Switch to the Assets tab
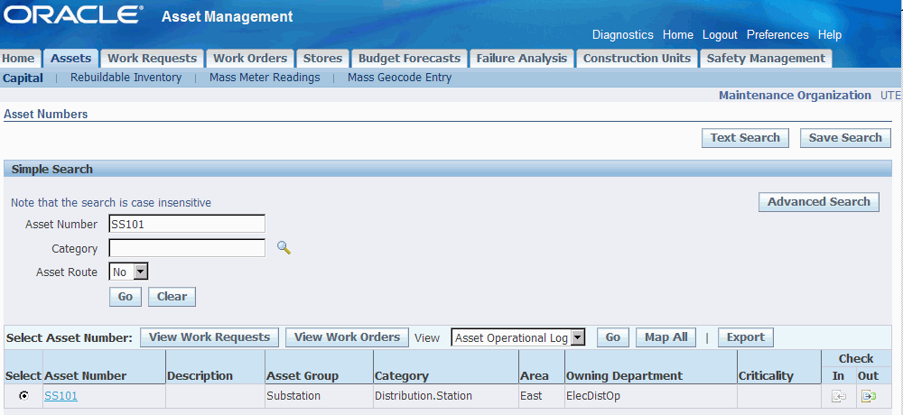The width and height of the screenshot is (903, 415). [70, 58]
